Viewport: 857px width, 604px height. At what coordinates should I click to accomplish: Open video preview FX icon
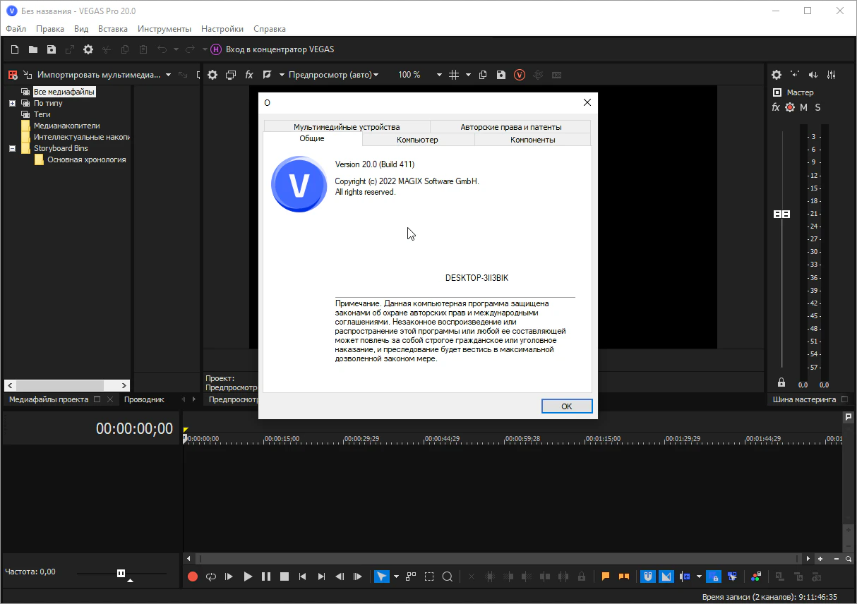pos(249,75)
